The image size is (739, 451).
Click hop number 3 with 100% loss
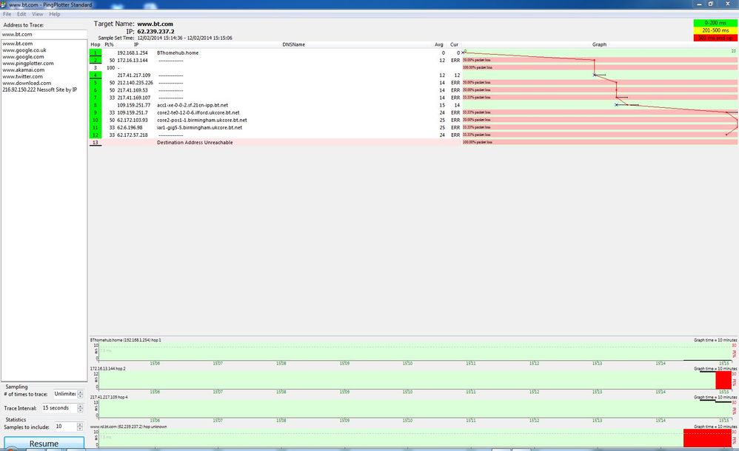point(96,68)
